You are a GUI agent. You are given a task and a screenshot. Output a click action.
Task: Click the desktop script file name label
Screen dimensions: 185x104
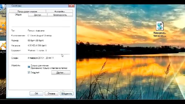160,34
